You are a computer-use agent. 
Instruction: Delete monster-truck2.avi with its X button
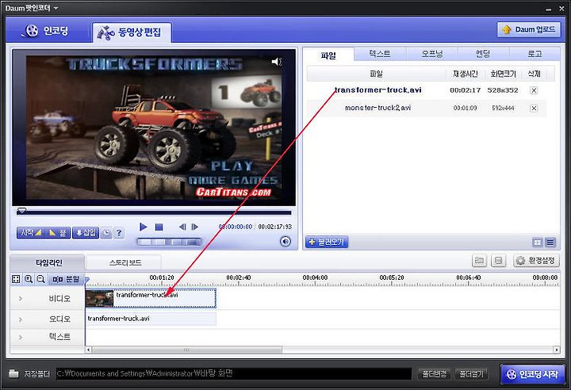pyautogui.click(x=534, y=108)
